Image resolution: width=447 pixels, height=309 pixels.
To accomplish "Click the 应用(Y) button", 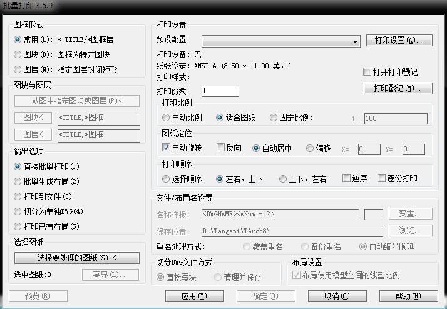I will (x=195, y=296).
